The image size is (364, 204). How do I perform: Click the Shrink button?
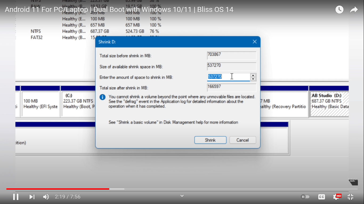click(x=210, y=140)
